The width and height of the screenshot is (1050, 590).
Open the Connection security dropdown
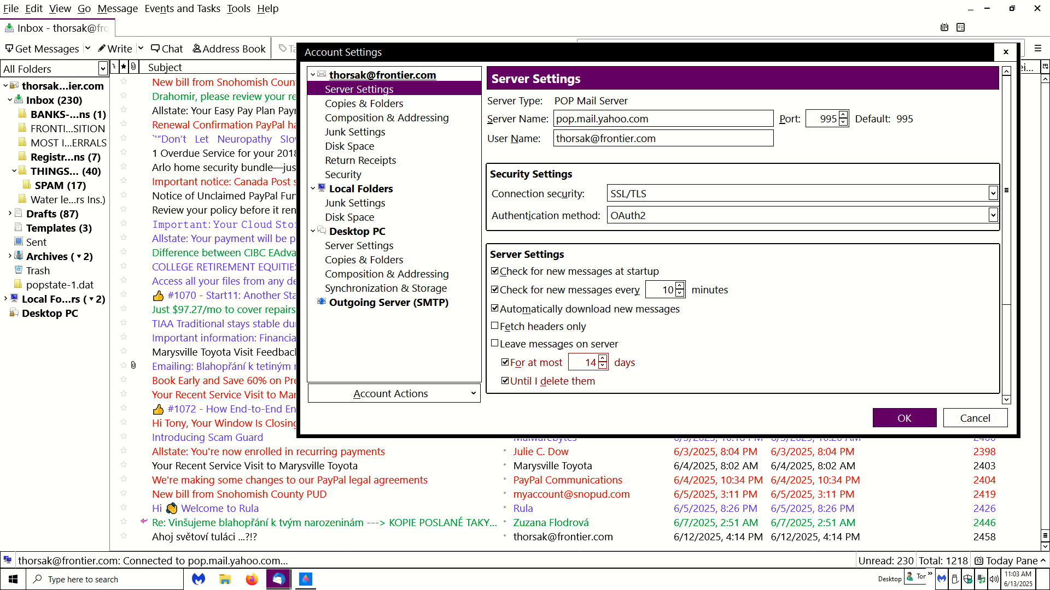802,193
